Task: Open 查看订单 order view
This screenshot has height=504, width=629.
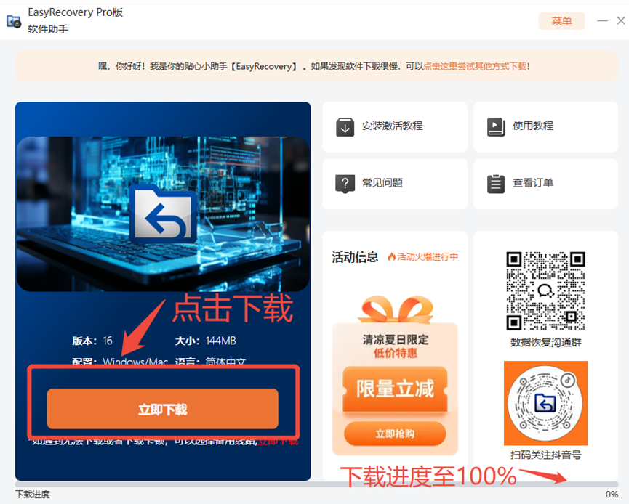Action: pyautogui.click(x=545, y=184)
